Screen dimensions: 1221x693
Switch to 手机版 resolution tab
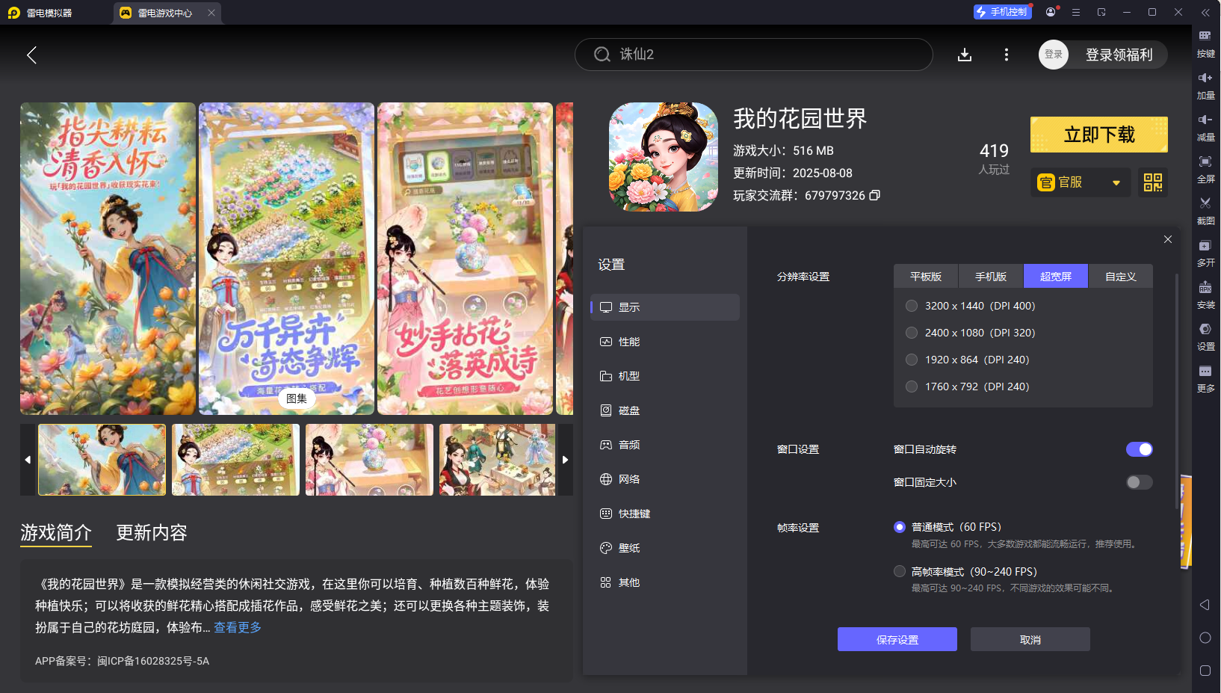pos(991,277)
